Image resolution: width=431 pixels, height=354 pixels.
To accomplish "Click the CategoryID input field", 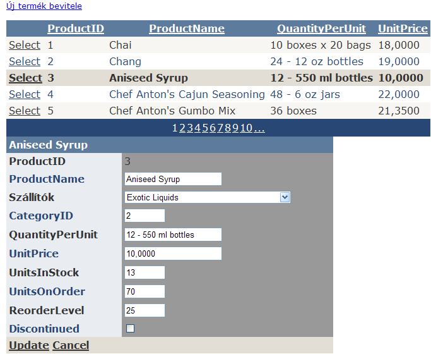I will tap(145, 216).
